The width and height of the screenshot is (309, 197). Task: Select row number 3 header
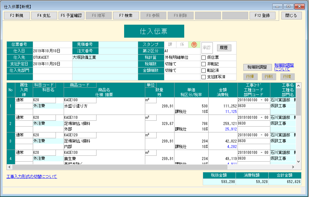coord(11,141)
